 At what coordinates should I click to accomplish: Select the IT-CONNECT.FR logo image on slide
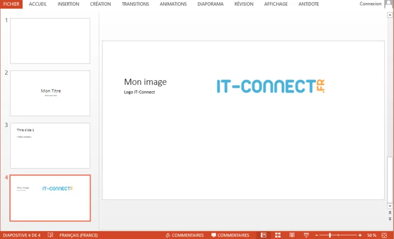tap(270, 86)
